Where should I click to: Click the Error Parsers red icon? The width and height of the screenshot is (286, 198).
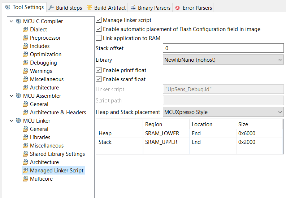[178, 8]
